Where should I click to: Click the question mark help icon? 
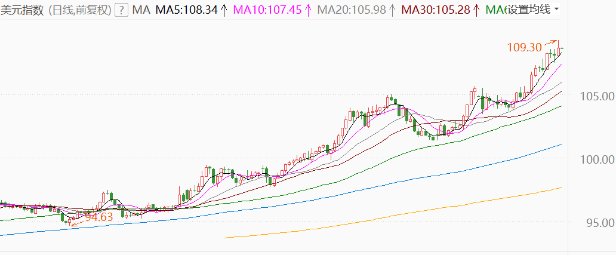click(121, 10)
